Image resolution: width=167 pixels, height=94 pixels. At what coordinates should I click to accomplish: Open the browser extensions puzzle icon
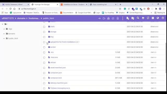click(x=156, y=9)
